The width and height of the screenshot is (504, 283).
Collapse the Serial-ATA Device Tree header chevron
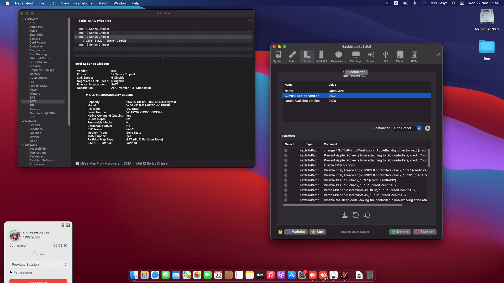(249, 21)
